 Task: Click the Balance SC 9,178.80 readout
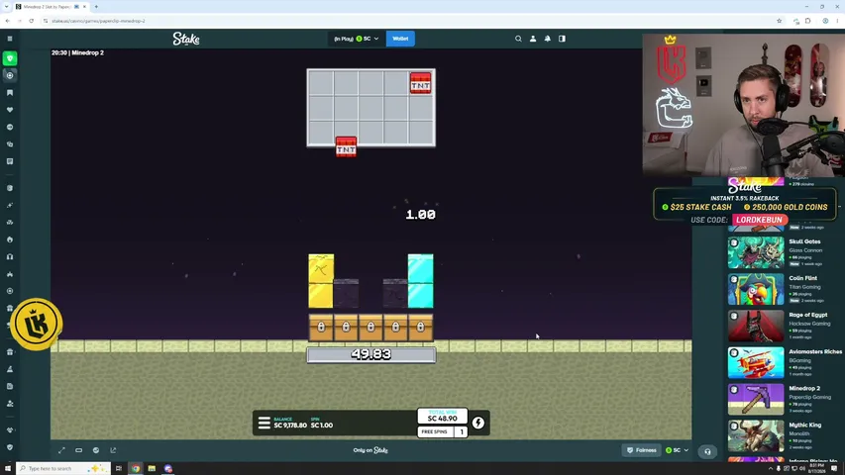point(290,423)
